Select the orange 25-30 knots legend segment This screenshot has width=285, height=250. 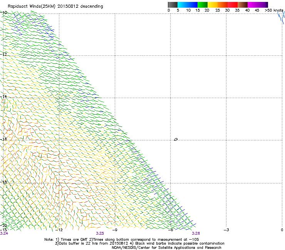[x=223, y=5]
